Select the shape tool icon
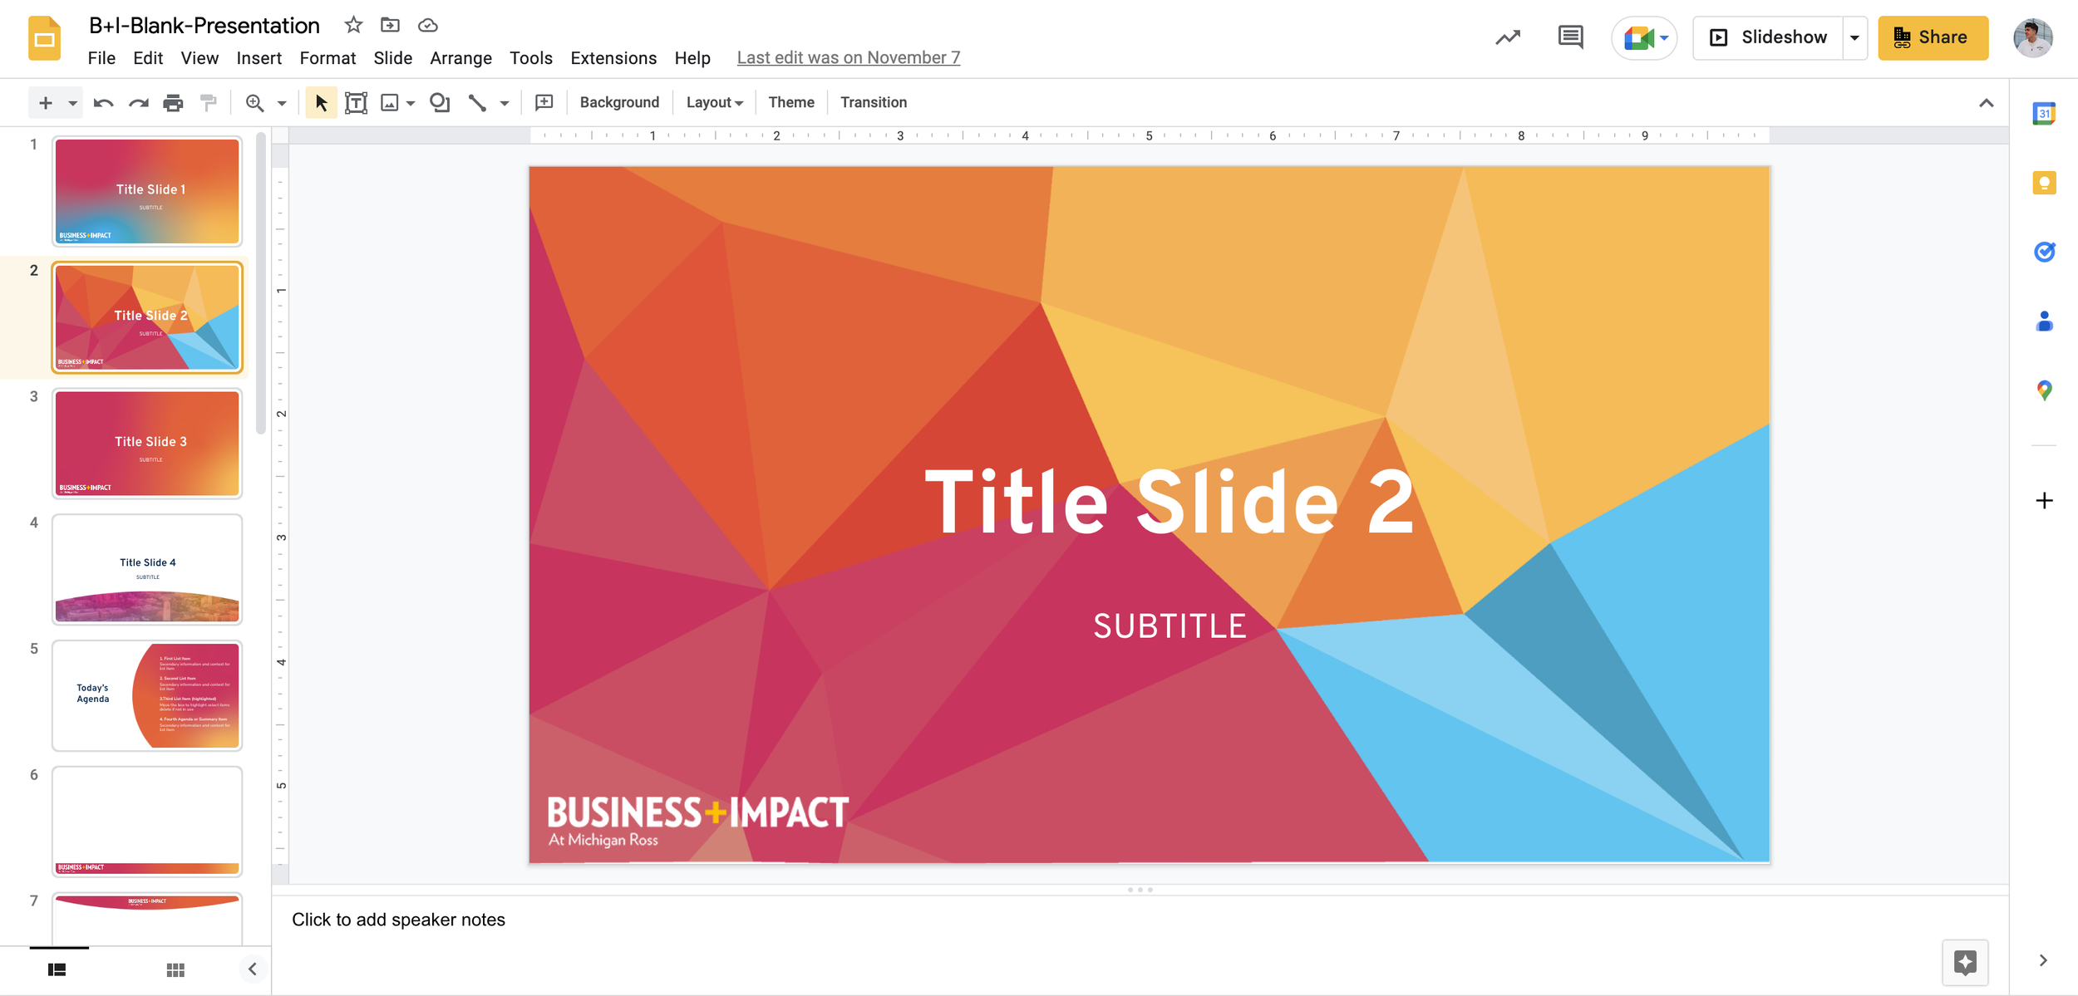Screen dimensions: 2078x996 click(x=440, y=103)
